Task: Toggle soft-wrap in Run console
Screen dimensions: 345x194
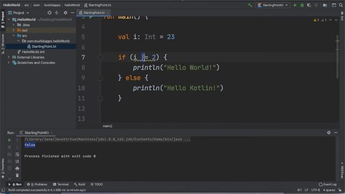Action: point(17,155)
